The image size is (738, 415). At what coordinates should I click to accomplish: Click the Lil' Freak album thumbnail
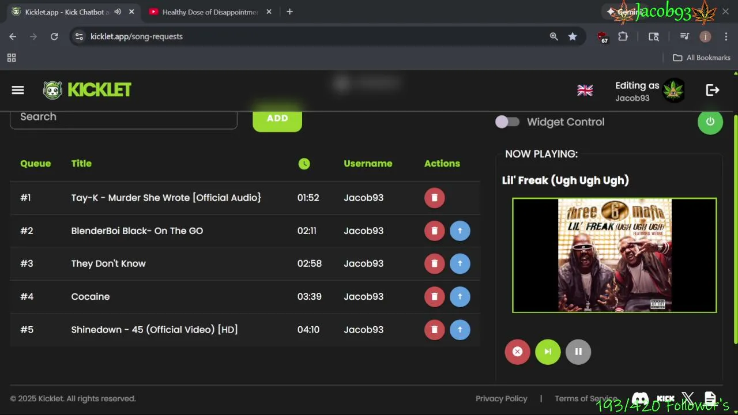pos(615,255)
